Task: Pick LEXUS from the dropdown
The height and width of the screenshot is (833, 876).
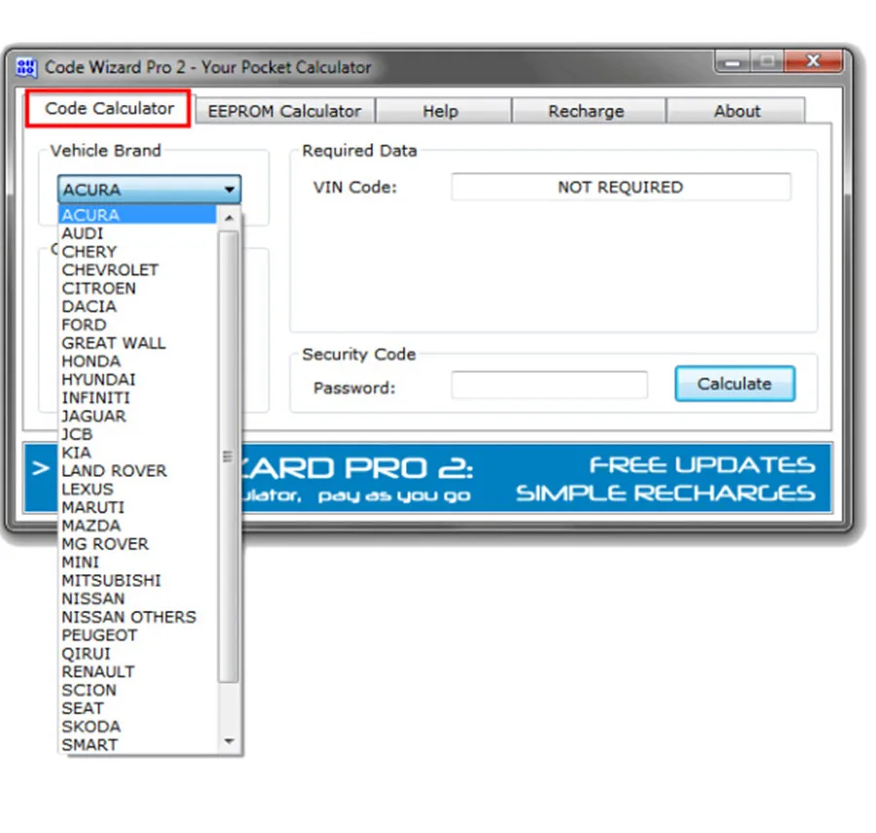Action: point(138,489)
